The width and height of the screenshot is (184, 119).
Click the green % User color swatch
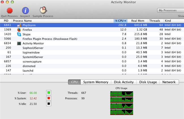pyautogui.click(x=49, y=93)
